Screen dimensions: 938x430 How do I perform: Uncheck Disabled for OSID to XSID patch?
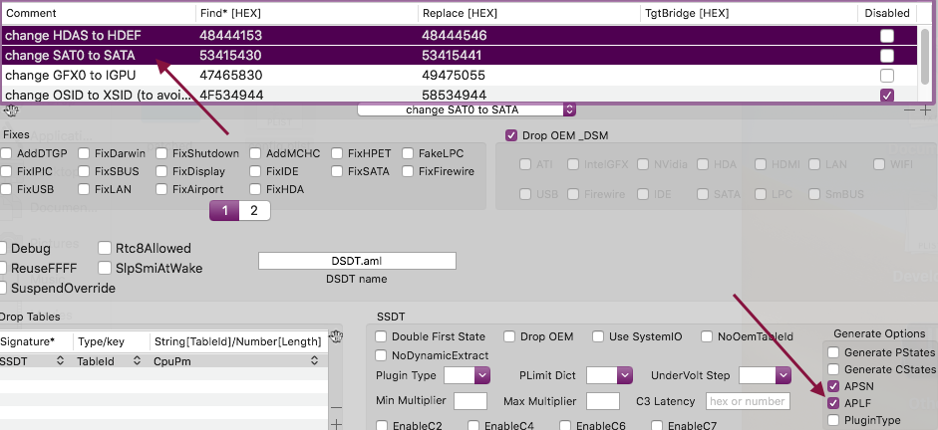tap(887, 95)
